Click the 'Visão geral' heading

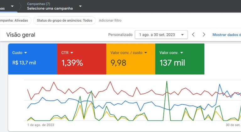point(21,35)
